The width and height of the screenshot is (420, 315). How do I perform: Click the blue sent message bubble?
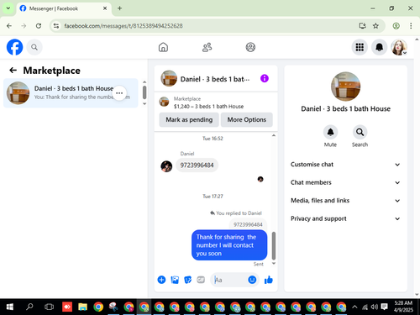pyautogui.click(x=229, y=245)
